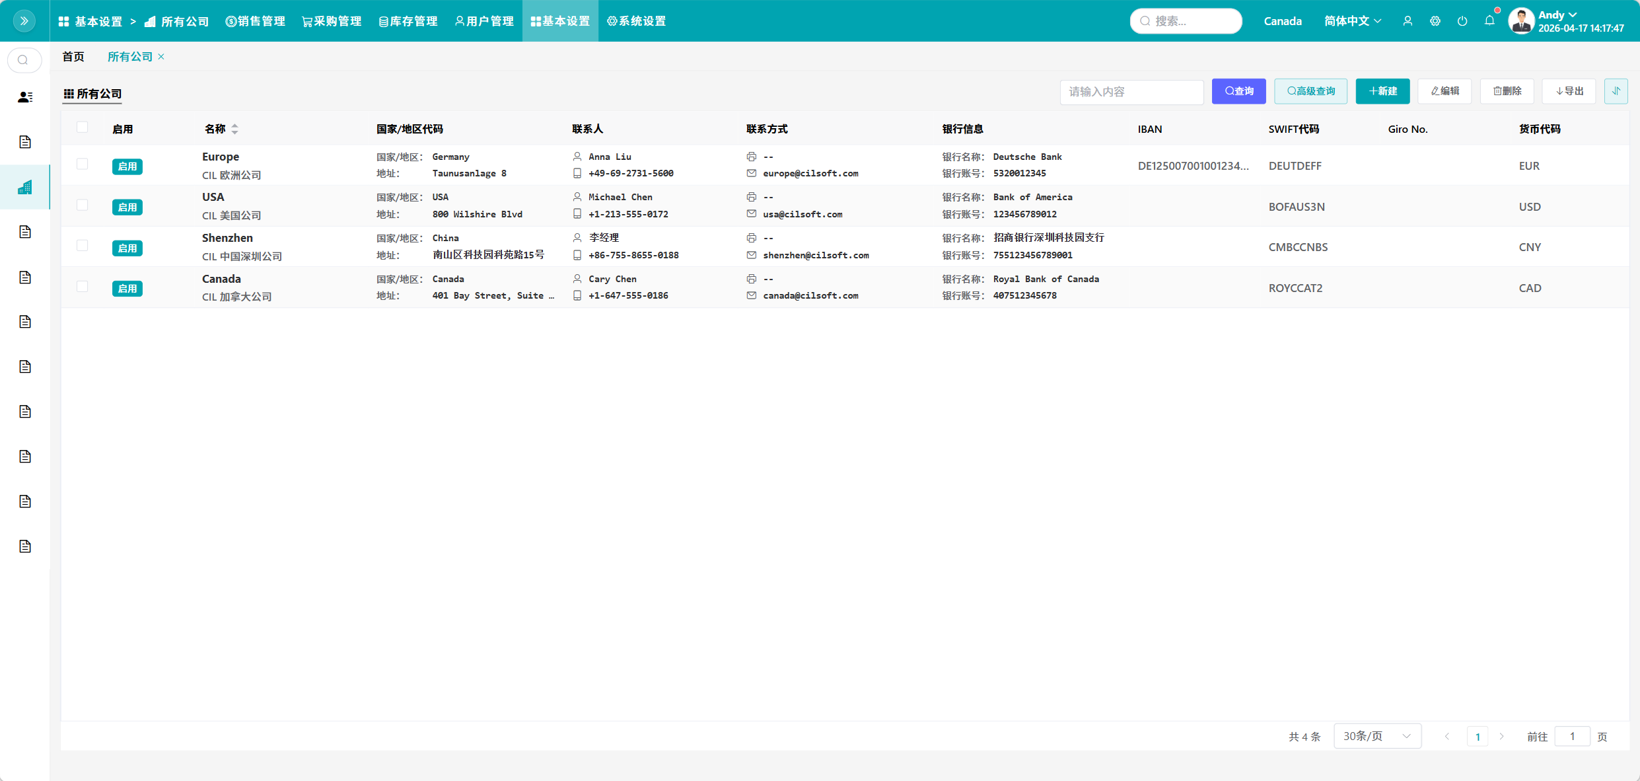Click the 高级查询 button
Screen dimensions: 1640x781
point(1310,91)
